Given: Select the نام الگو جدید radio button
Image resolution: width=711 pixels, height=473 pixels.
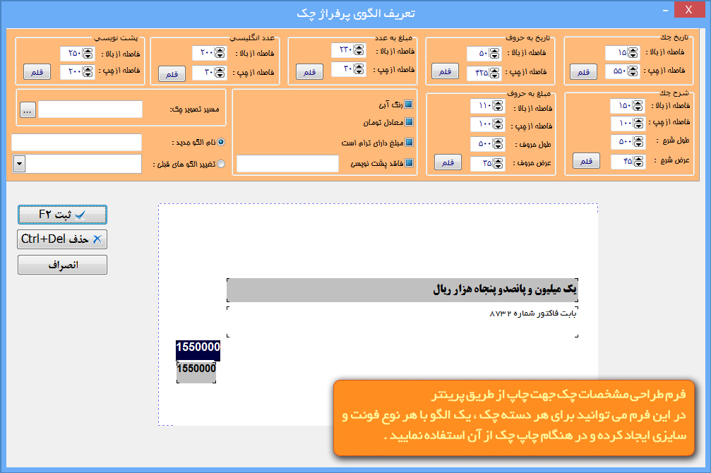Looking at the screenshot, I should (221, 142).
